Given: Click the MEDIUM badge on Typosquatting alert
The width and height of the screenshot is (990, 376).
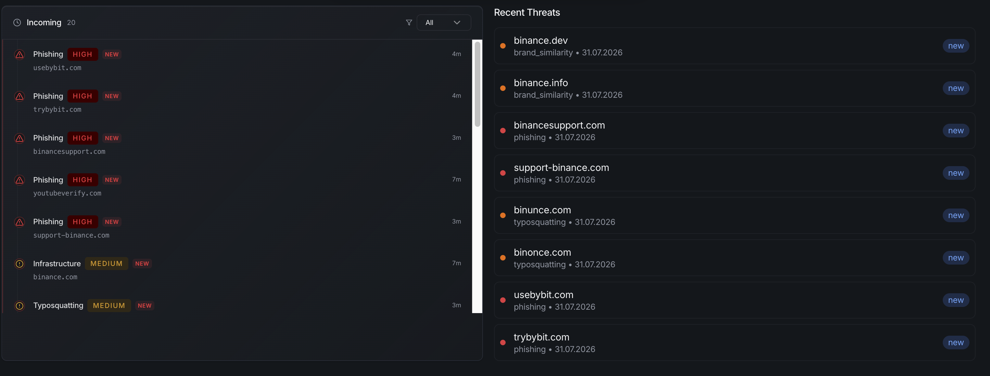Looking at the screenshot, I should pyautogui.click(x=109, y=306).
